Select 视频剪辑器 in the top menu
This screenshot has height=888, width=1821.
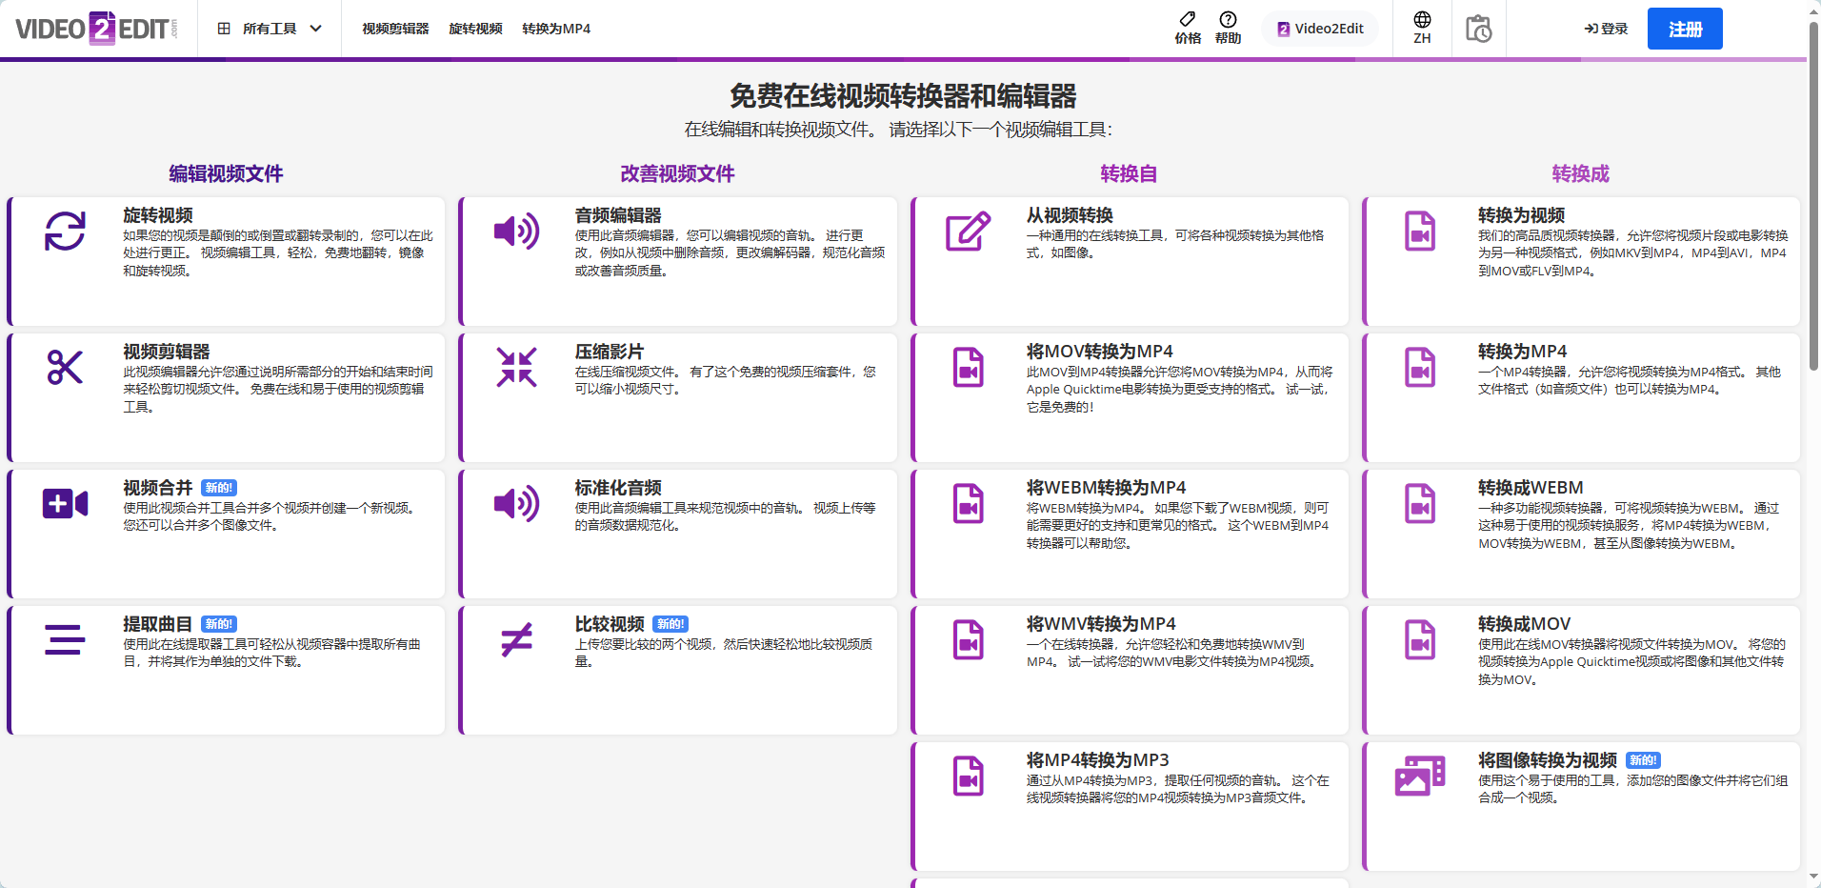tap(392, 29)
